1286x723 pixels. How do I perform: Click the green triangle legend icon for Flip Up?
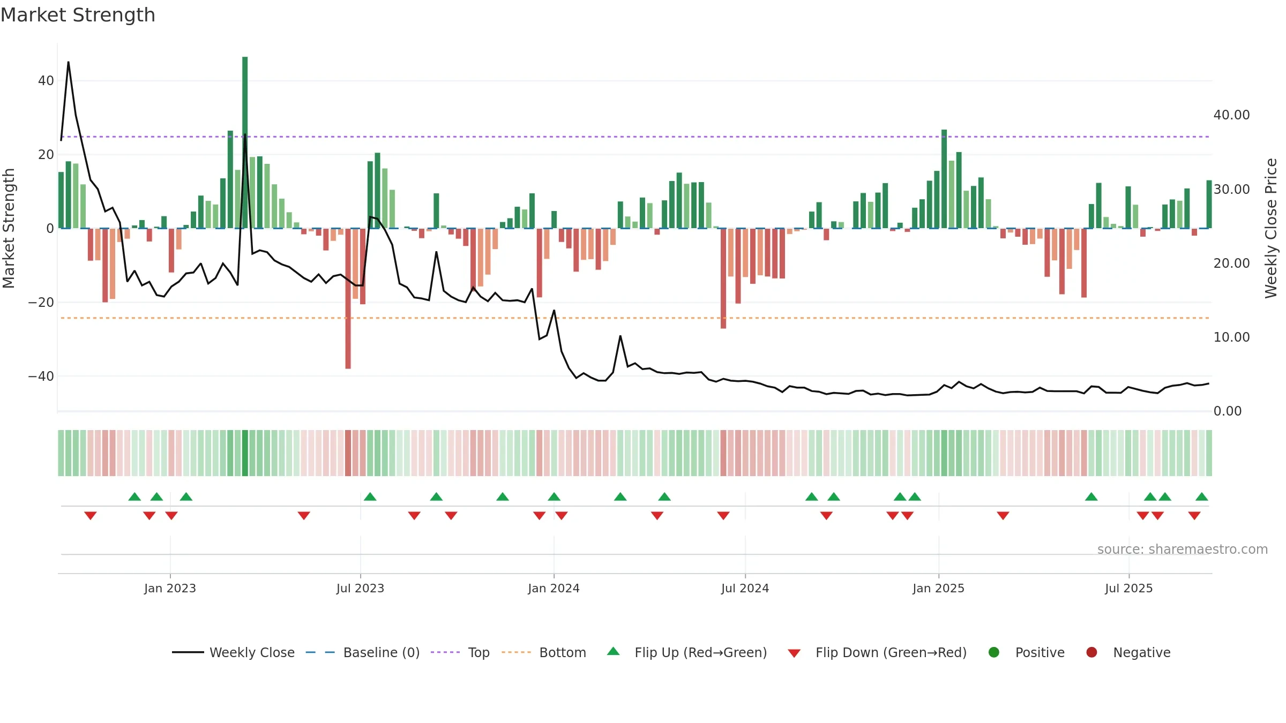click(x=613, y=651)
